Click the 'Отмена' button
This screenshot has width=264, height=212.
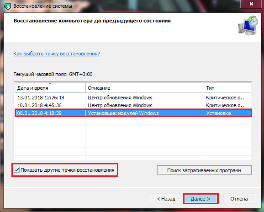[239, 199]
